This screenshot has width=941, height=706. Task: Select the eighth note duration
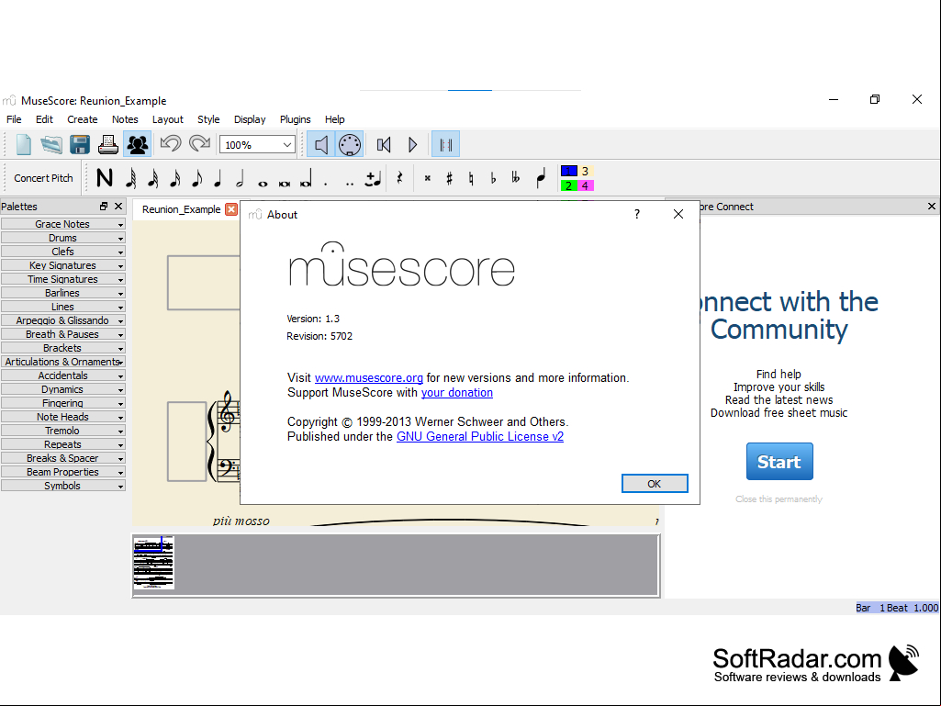196,178
